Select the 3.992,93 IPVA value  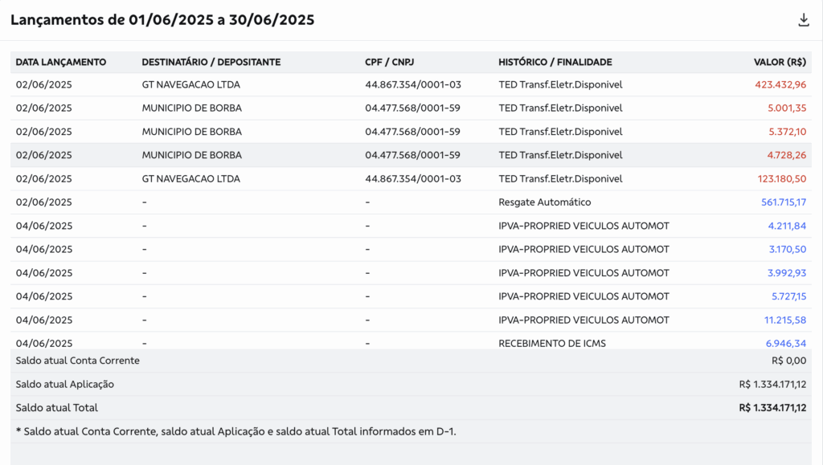click(x=787, y=273)
